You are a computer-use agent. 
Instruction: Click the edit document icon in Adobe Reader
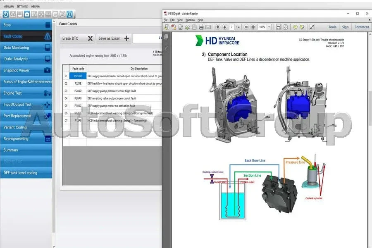(x=181, y=27)
